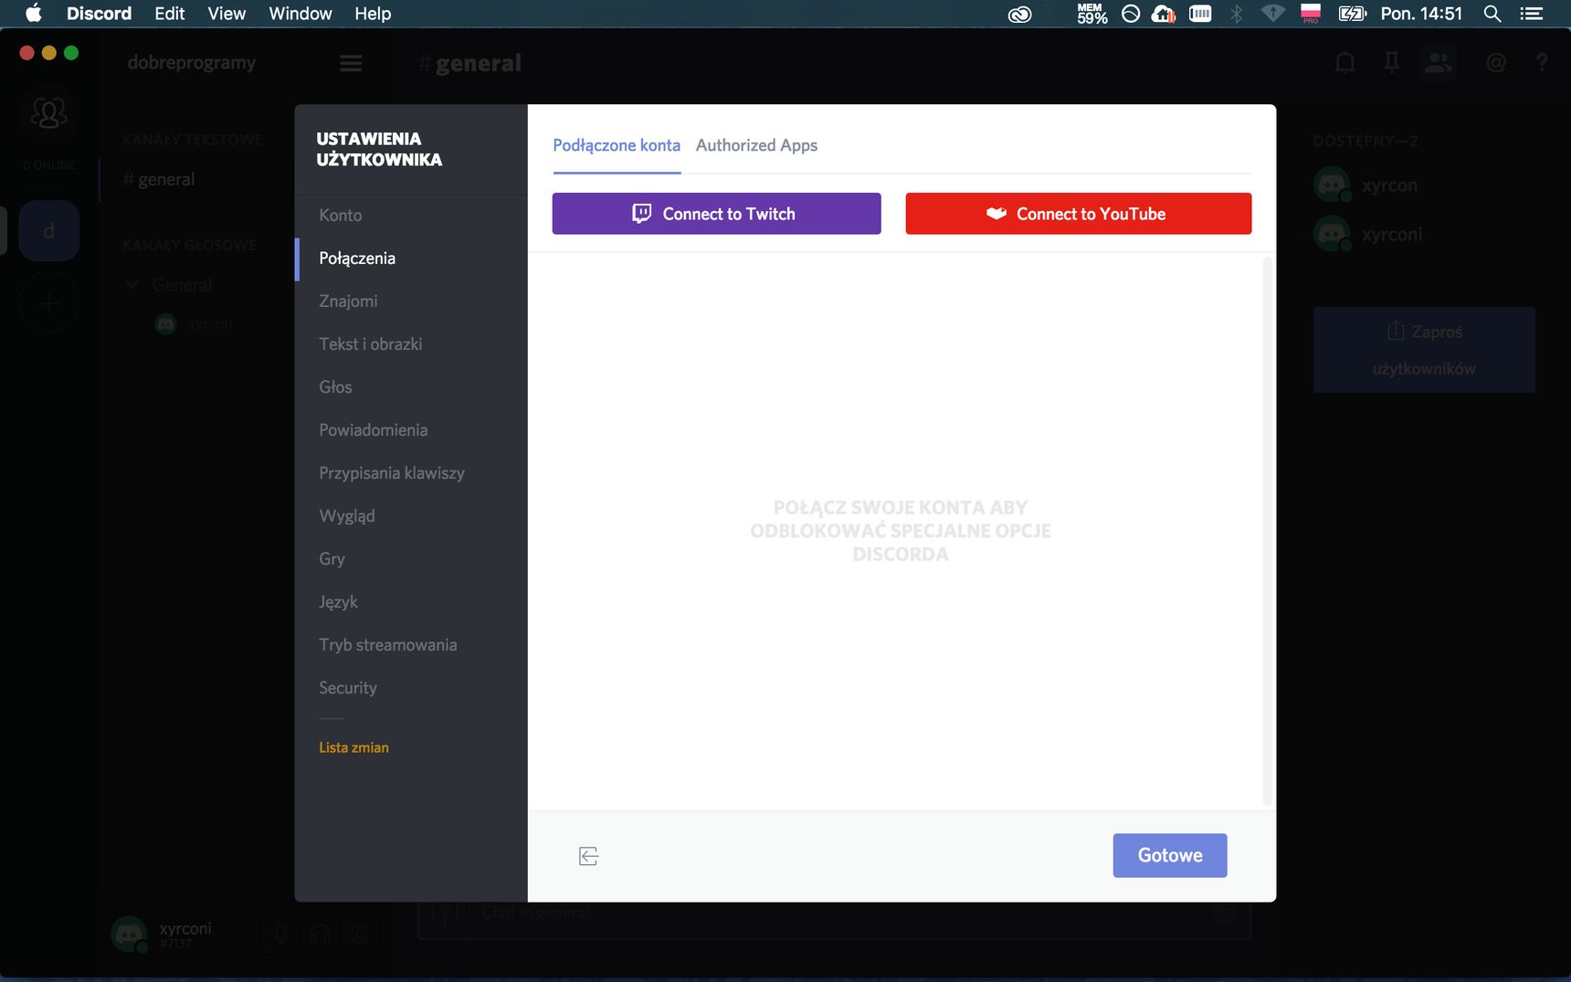The height and width of the screenshot is (982, 1571).
Task: Open Spotlight search magnifier icon
Action: point(1492,14)
